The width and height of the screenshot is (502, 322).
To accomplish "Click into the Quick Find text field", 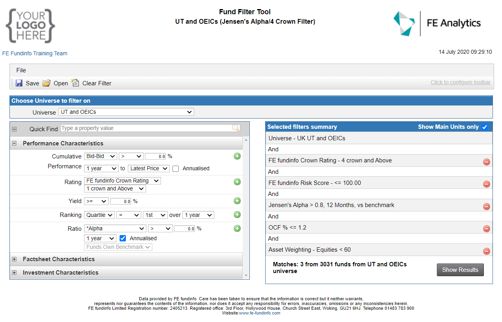I will tap(145, 128).
